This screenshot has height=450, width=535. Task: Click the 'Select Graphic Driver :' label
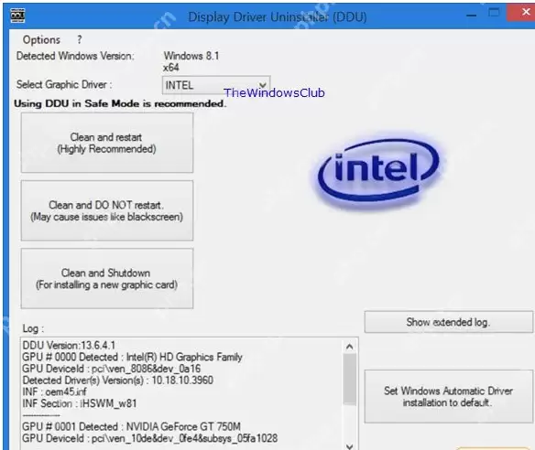point(64,84)
